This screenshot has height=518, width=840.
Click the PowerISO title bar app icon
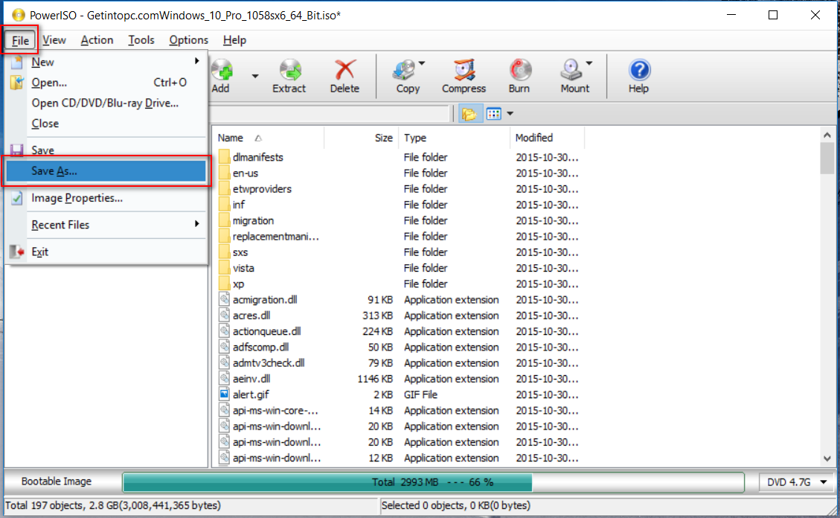point(19,15)
